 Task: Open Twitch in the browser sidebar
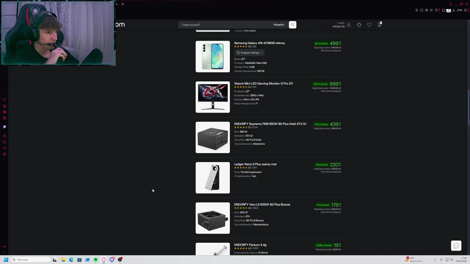[4, 127]
